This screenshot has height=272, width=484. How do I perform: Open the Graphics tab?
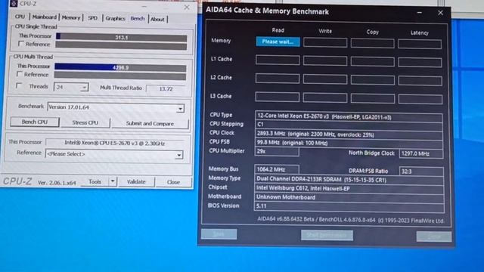point(116,18)
